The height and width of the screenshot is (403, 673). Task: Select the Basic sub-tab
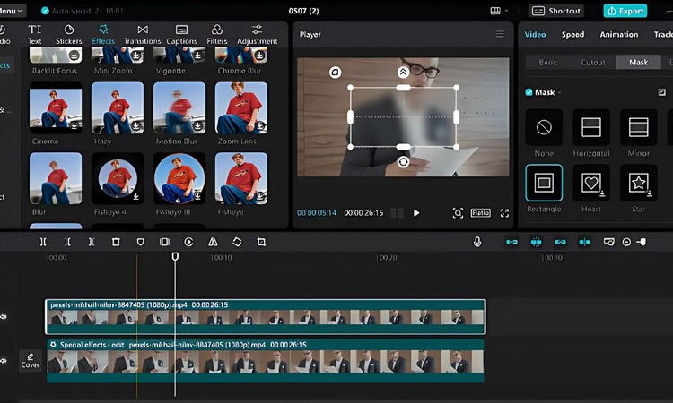(x=547, y=62)
